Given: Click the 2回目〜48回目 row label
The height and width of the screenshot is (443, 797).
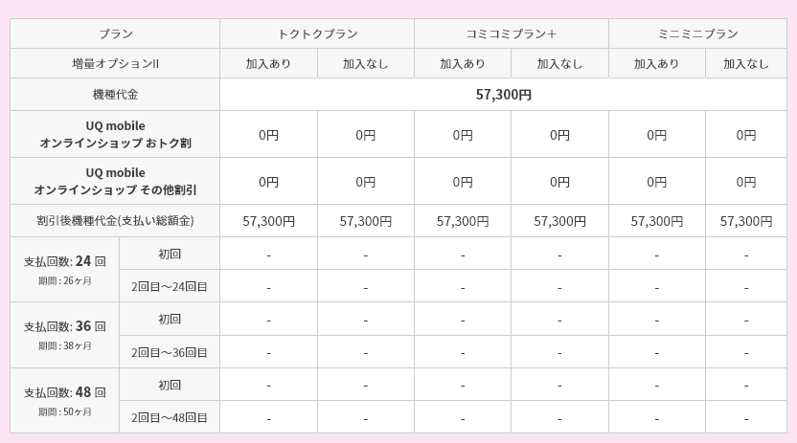Looking at the screenshot, I should tap(170, 417).
